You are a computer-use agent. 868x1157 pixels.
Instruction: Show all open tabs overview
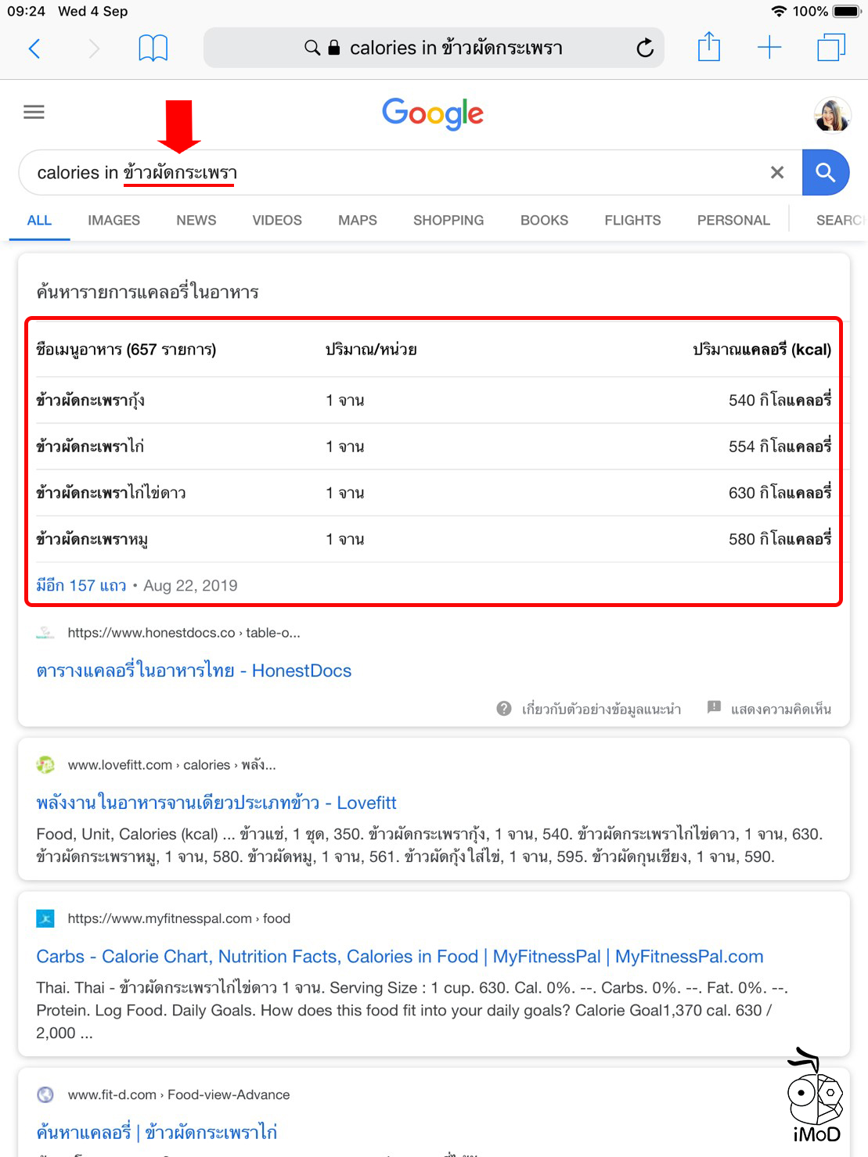(x=830, y=48)
